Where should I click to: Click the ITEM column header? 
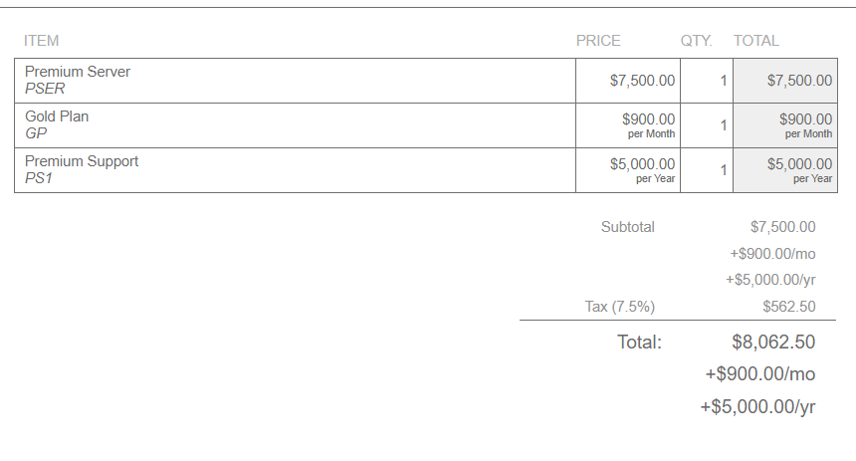point(42,41)
